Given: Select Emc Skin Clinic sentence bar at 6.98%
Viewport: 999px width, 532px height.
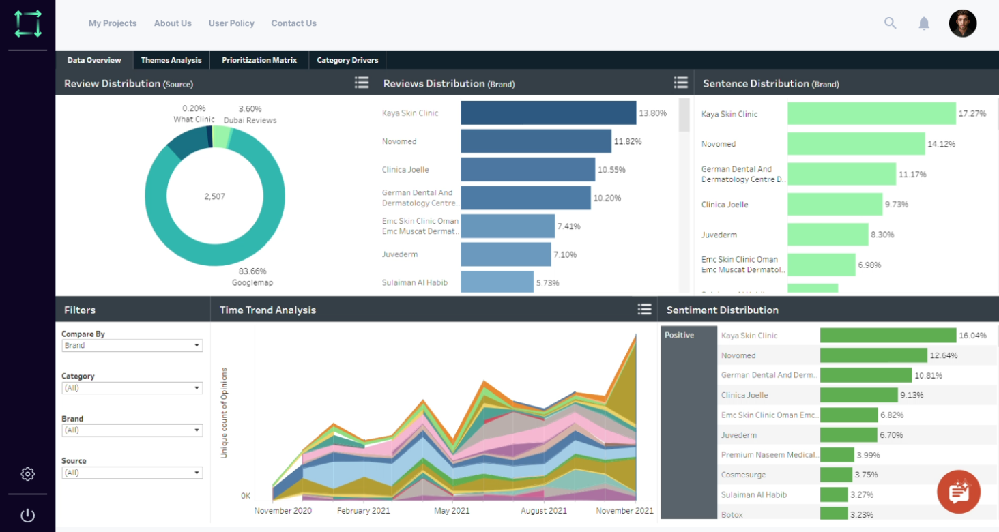Looking at the screenshot, I should (x=821, y=265).
